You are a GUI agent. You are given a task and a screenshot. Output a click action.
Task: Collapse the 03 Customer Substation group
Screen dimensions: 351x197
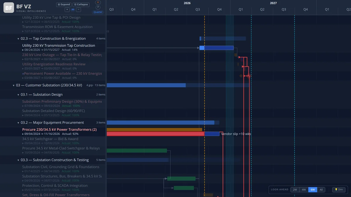(x=13, y=85)
